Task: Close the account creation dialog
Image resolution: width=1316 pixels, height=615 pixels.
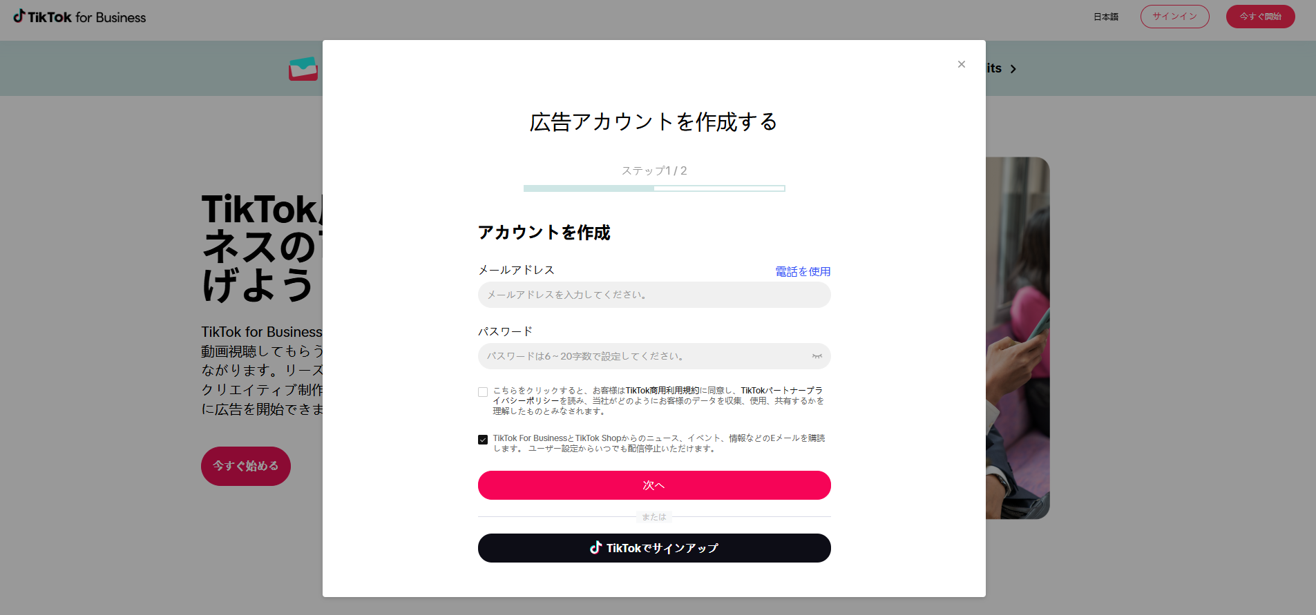Action: 961,64
